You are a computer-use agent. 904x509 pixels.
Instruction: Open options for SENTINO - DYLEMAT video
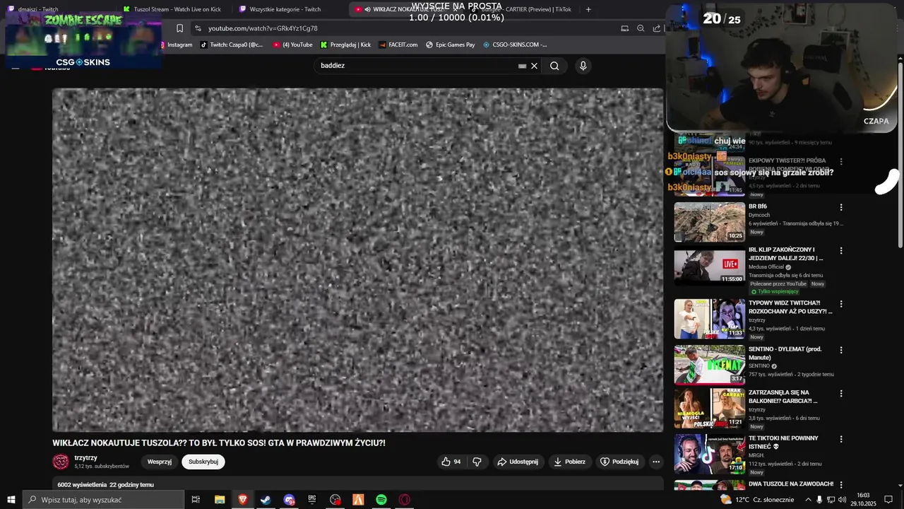click(x=840, y=350)
